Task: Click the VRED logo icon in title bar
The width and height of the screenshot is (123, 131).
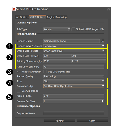Action: tap(14, 9)
